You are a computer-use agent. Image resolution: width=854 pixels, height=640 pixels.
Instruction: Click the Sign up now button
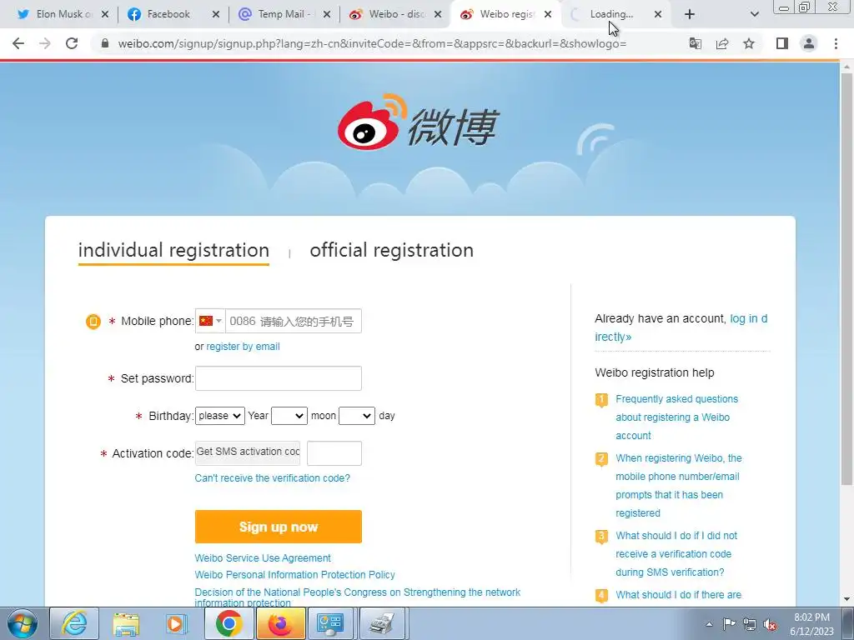[279, 527]
